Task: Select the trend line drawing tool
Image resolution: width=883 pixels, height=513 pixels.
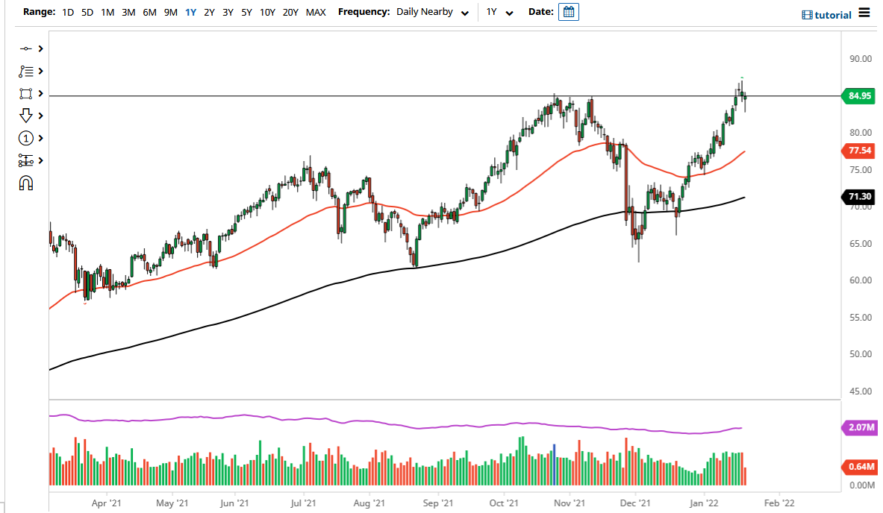Action: click(26, 48)
